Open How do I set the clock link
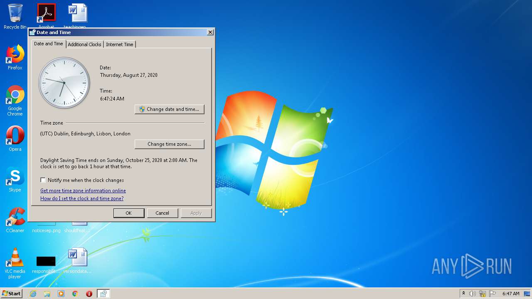Image resolution: width=532 pixels, height=299 pixels. click(x=82, y=199)
